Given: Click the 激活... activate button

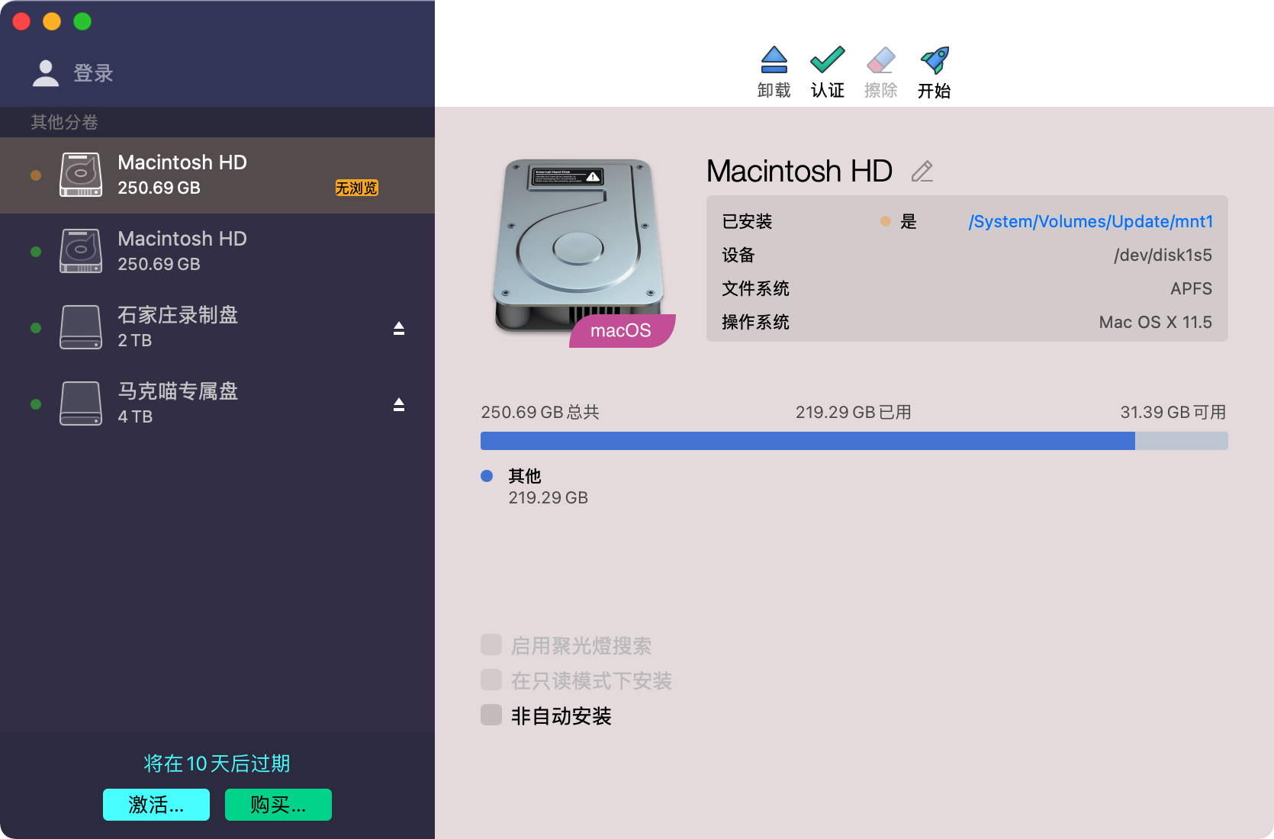Looking at the screenshot, I should [x=156, y=805].
